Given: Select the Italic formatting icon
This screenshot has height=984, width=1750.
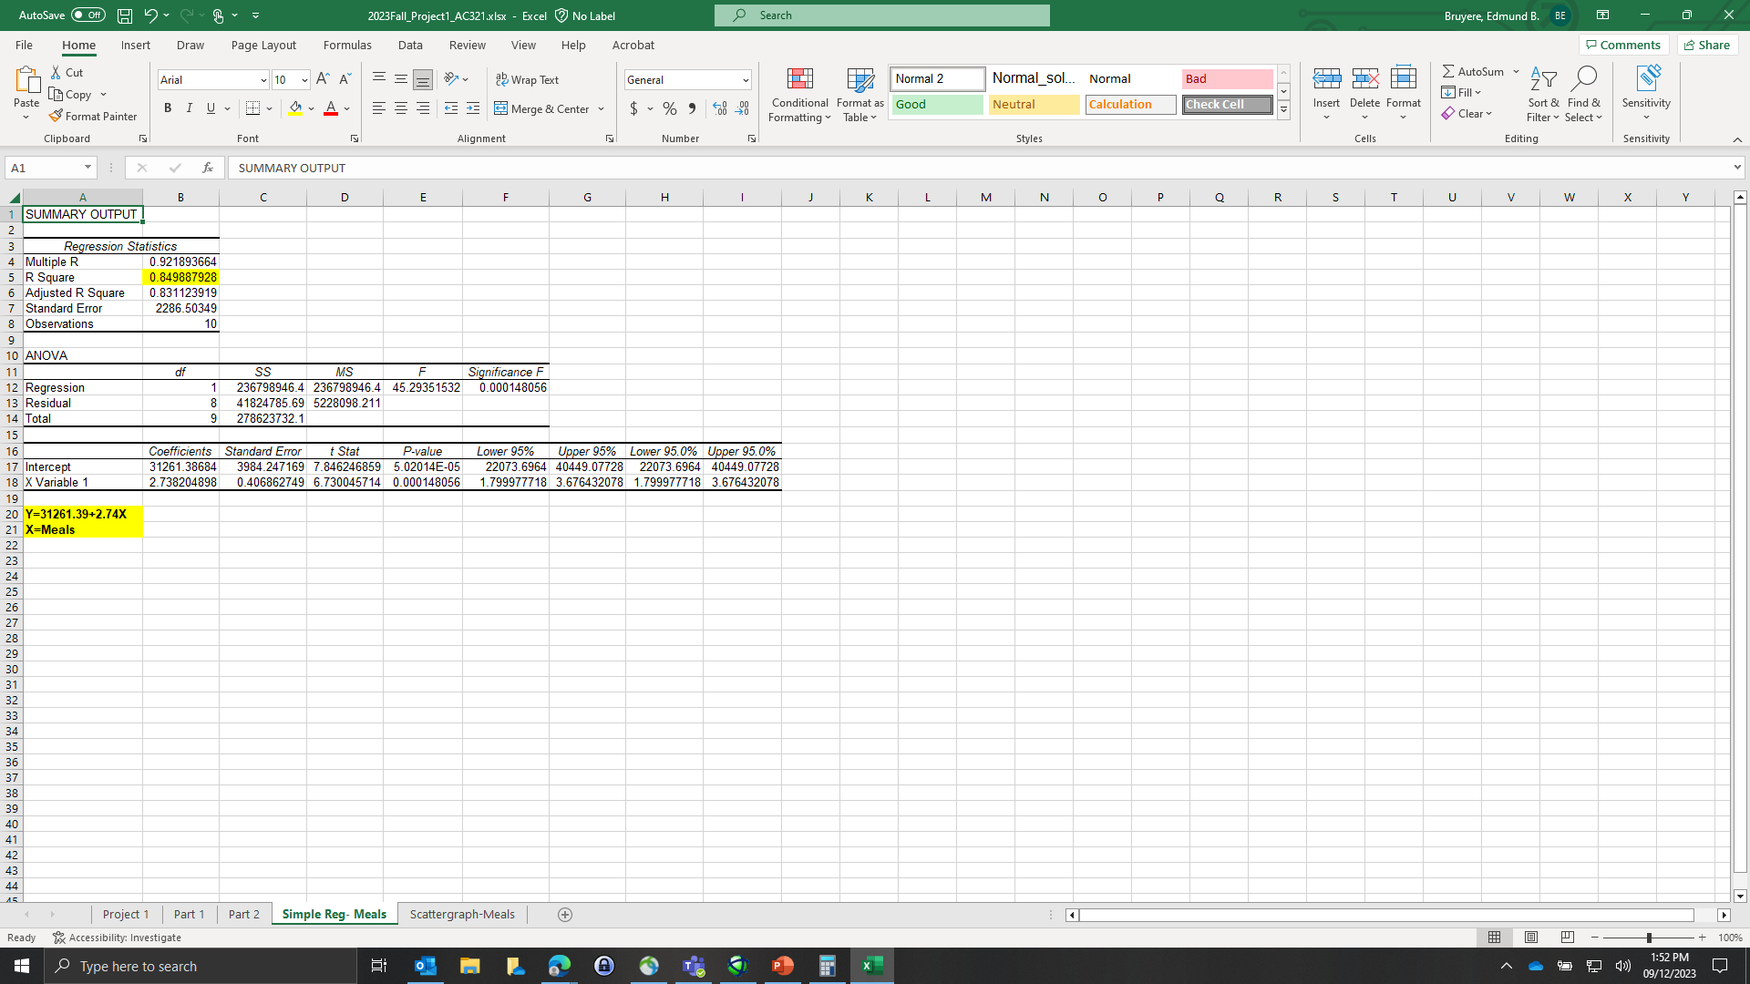Looking at the screenshot, I should point(190,108).
